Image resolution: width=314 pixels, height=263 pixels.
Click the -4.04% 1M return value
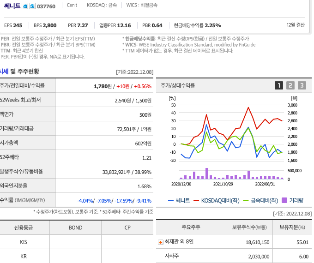pos(85,201)
